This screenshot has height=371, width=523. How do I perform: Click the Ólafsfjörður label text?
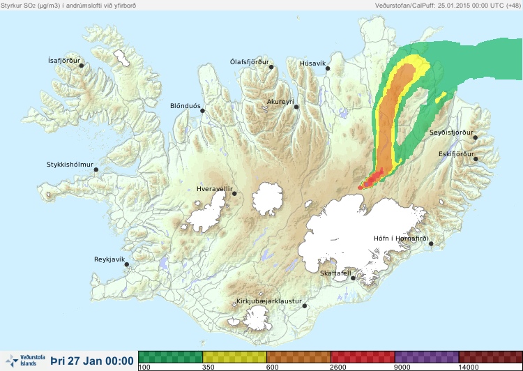click(x=250, y=62)
